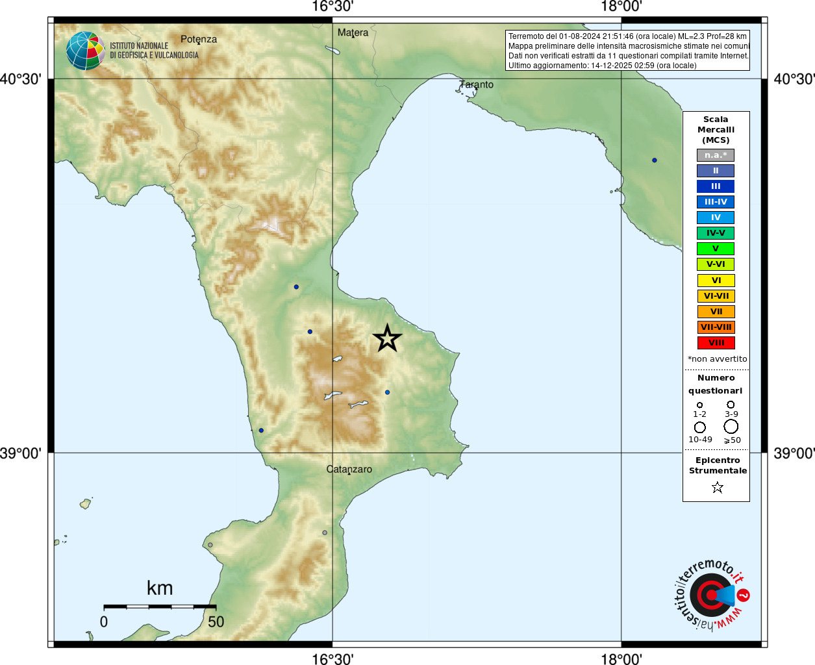The height and width of the screenshot is (665, 815).
Task: Click the legend's Epicentro Strumentale star
Action: coord(717,487)
